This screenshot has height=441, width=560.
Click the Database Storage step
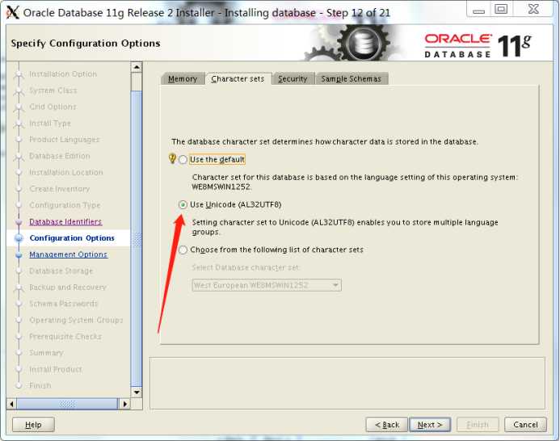(x=61, y=271)
